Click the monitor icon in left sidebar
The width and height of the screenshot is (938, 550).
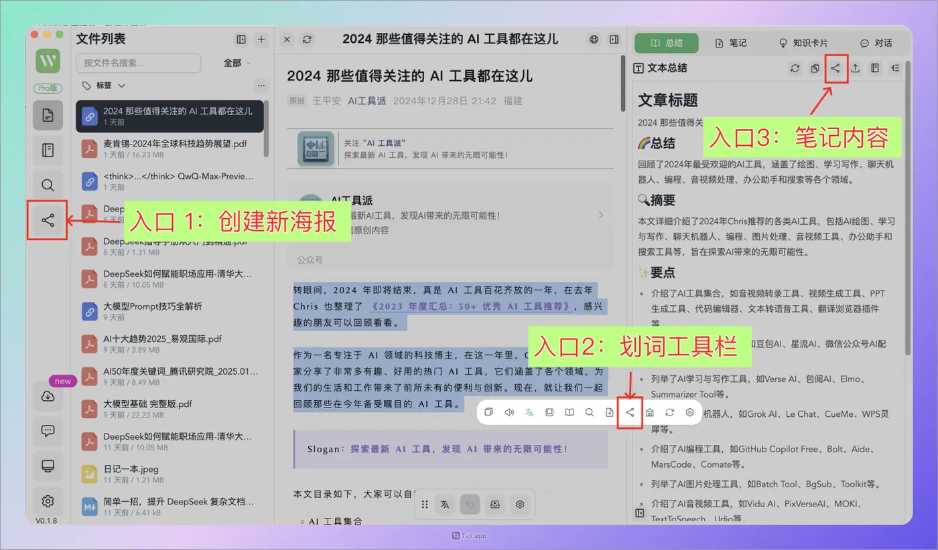[x=48, y=466]
